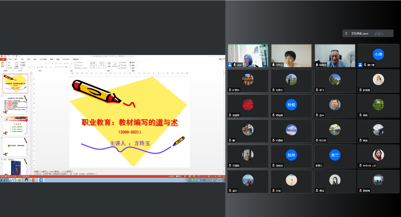Open Windows Start button on shared taskbar
Viewport: 401px width, 217px height.
pyautogui.click(x=3, y=180)
